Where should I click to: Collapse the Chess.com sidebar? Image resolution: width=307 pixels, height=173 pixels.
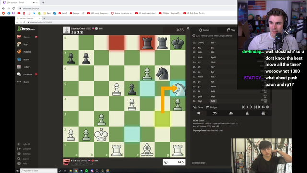pyautogui.click(x=24, y=149)
